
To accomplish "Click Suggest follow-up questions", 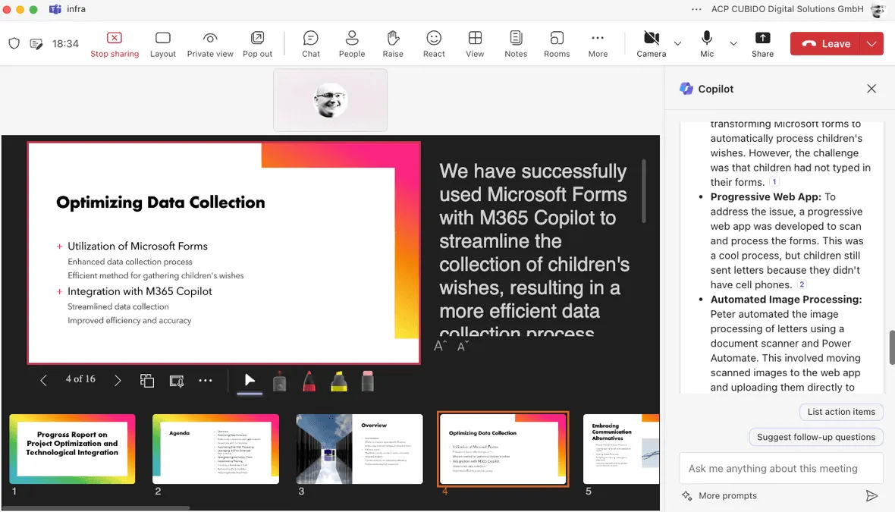I will (x=815, y=437).
